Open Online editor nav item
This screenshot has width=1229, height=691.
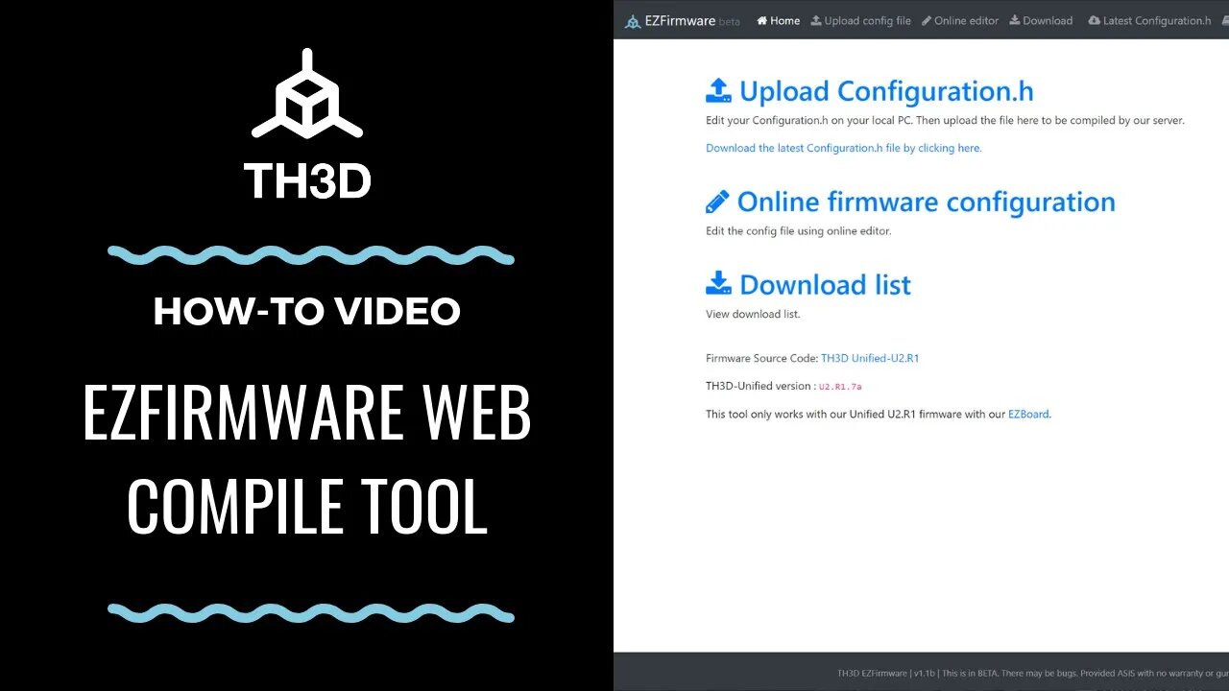(960, 20)
